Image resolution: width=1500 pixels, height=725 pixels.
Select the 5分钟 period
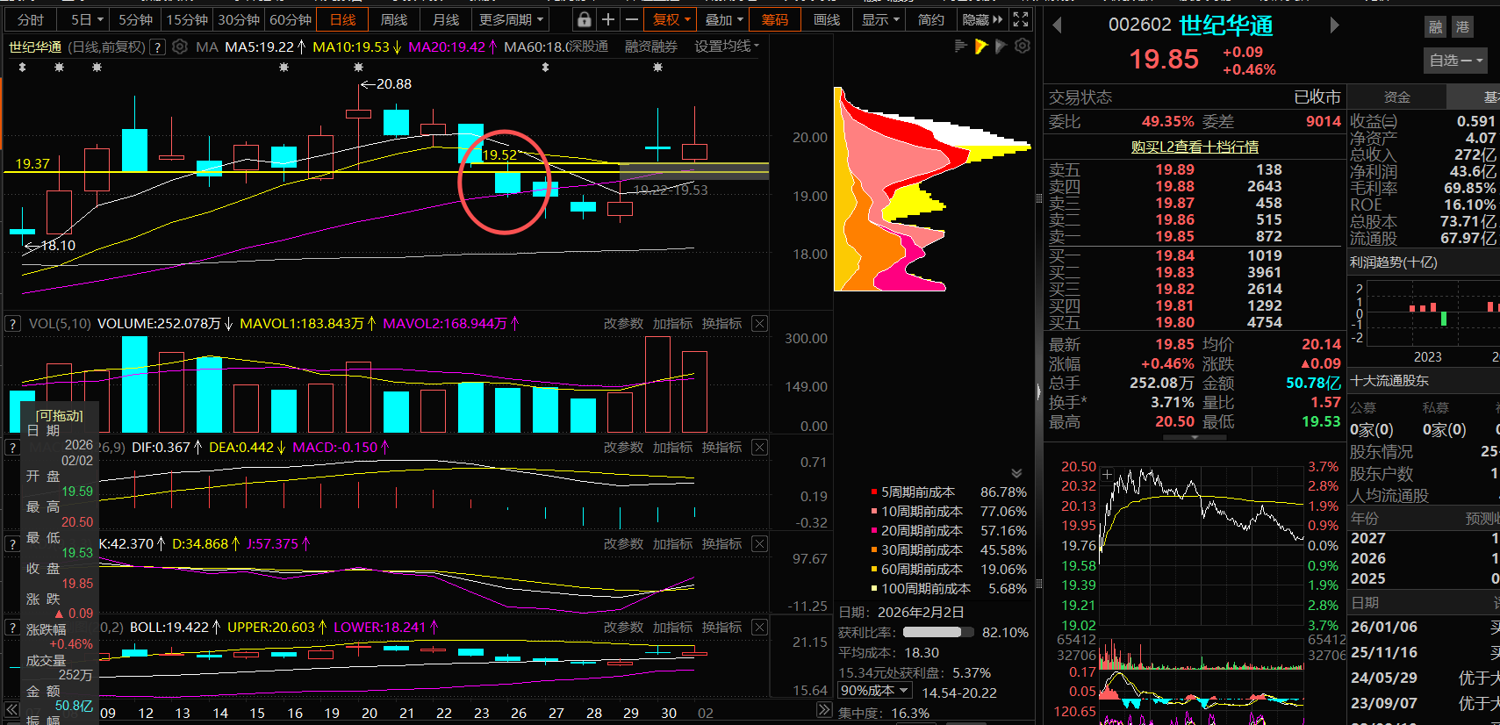pyautogui.click(x=135, y=19)
